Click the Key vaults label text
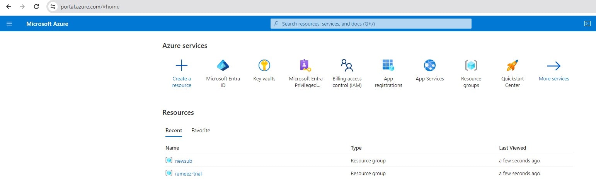 (264, 78)
